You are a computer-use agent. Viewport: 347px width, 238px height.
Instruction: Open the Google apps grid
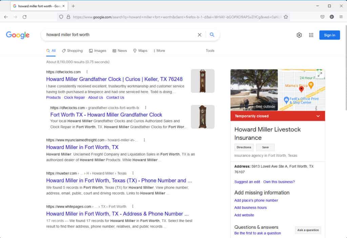click(311, 35)
